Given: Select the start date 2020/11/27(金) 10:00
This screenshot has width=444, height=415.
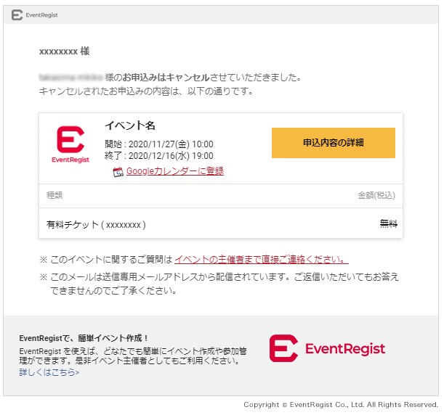Looking at the screenshot, I should (x=159, y=144).
